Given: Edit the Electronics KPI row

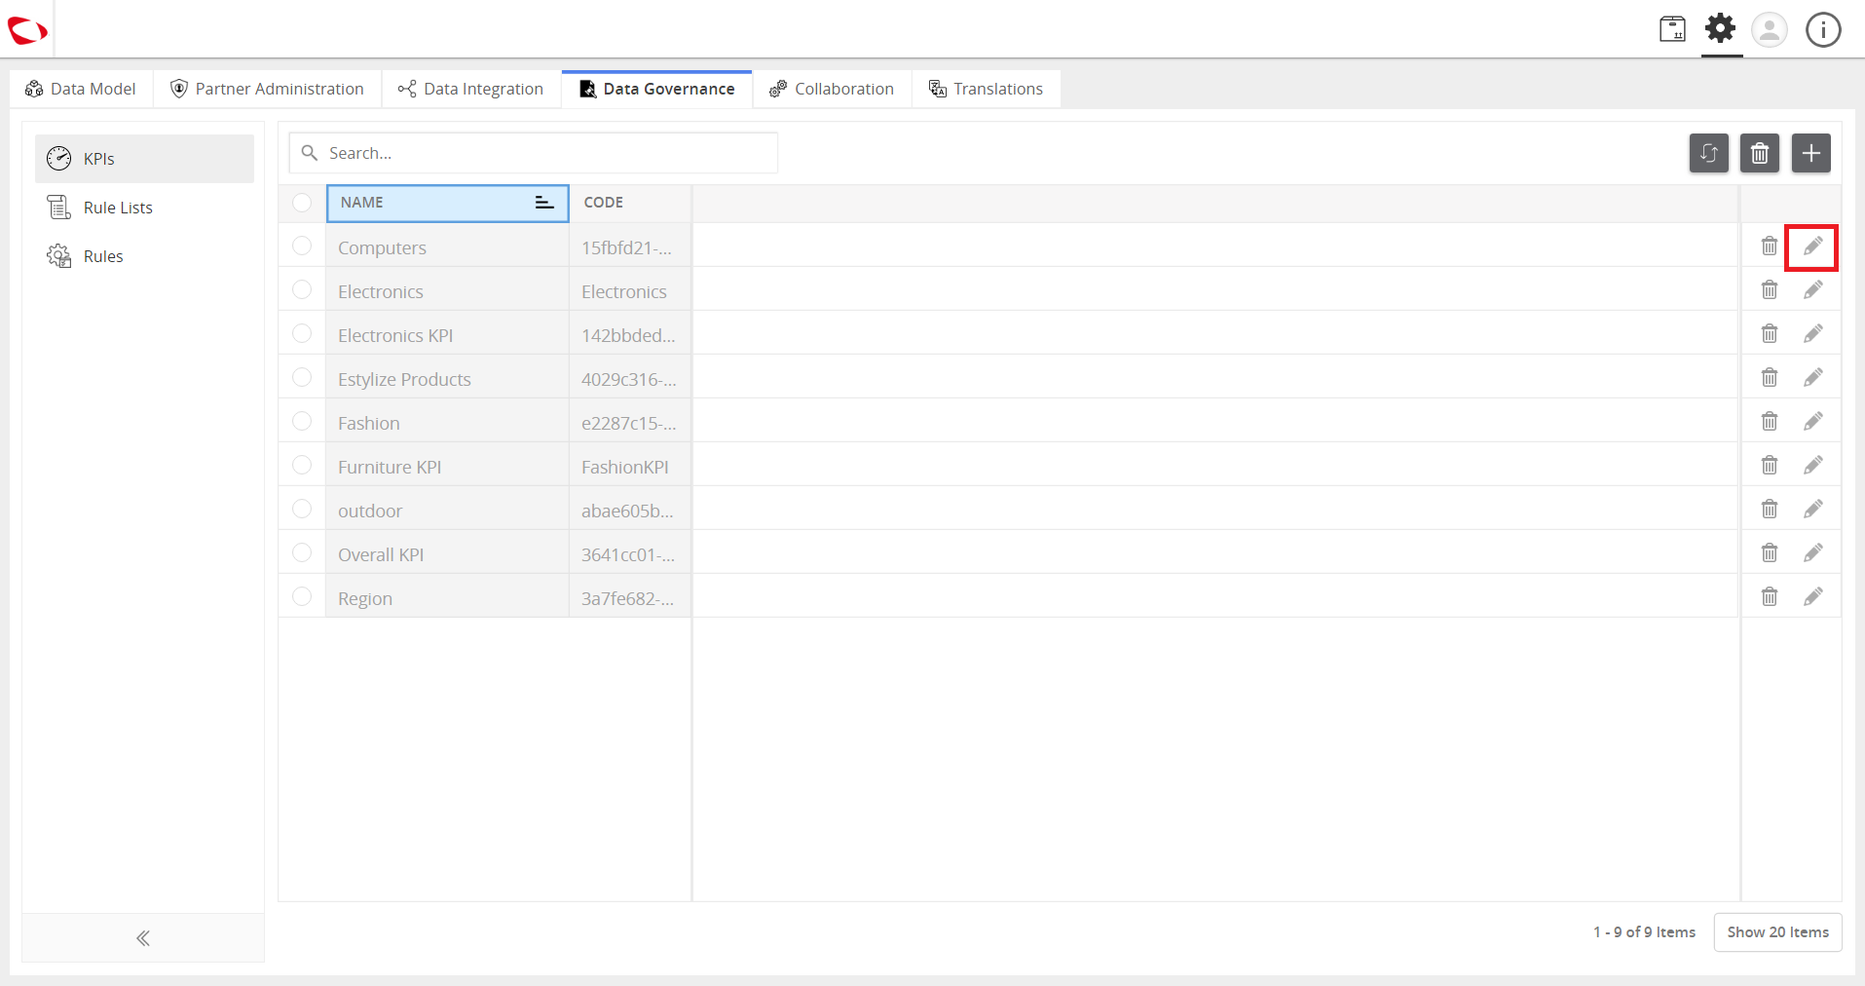Looking at the screenshot, I should point(1812,334).
